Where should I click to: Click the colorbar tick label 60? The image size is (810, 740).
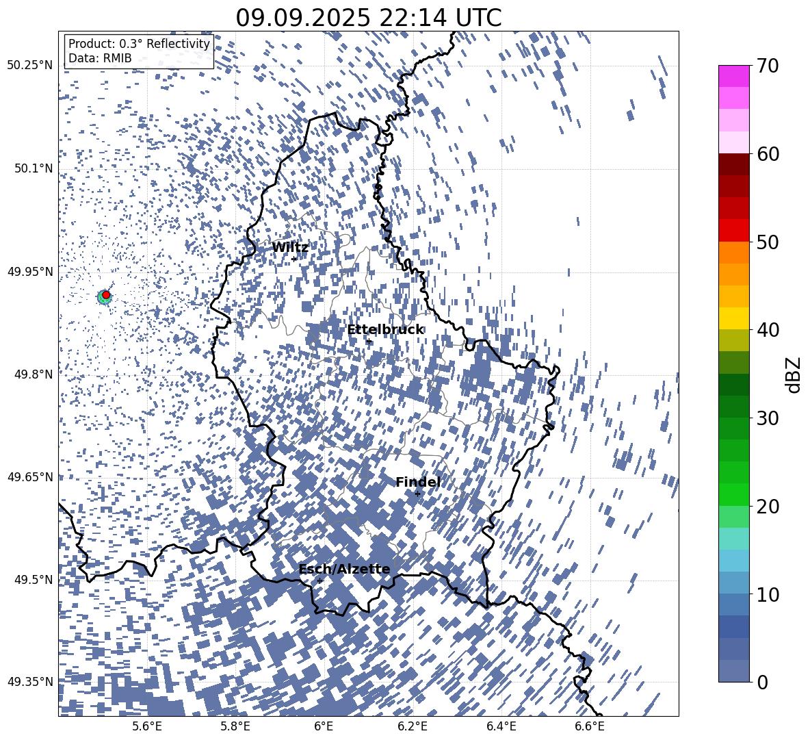(768, 154)
